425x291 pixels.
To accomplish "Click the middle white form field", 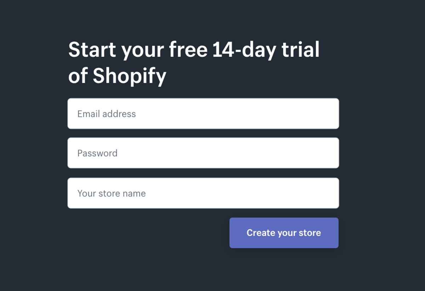I will tap(203, 153).
